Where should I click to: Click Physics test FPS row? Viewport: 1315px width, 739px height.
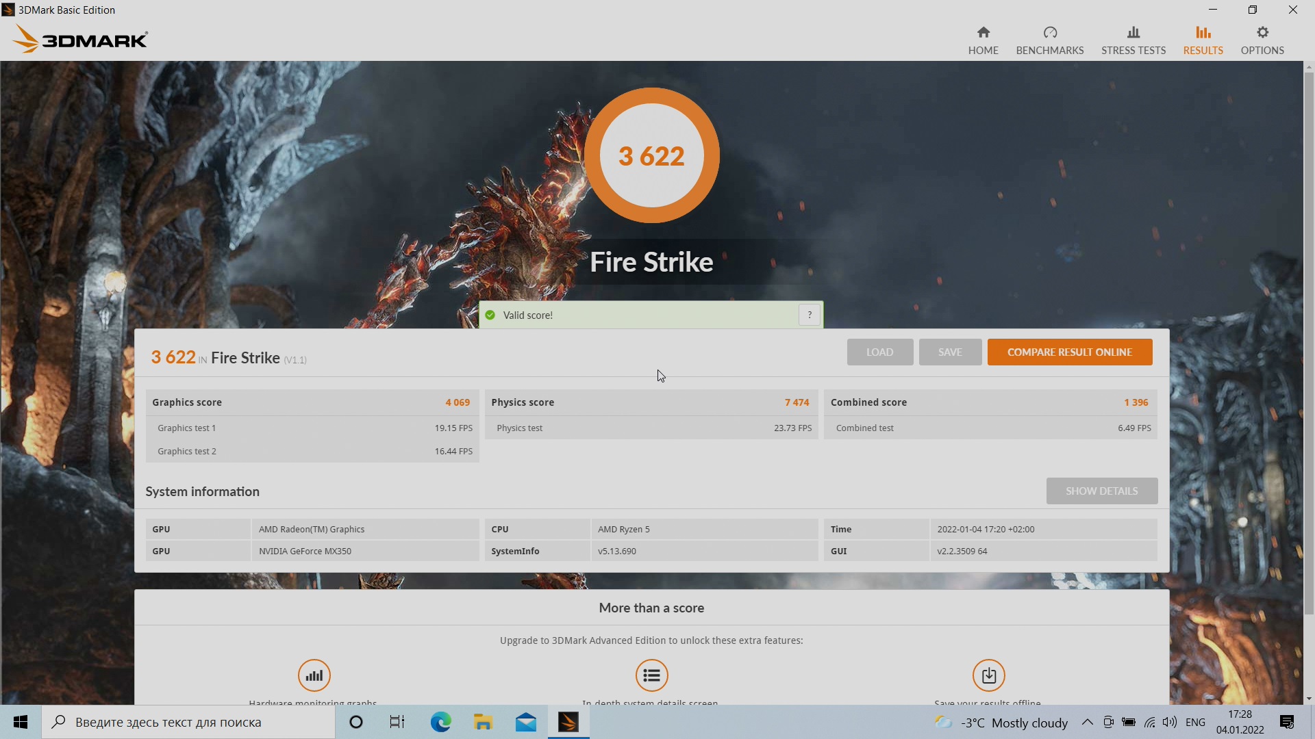[x=651, y=428]
